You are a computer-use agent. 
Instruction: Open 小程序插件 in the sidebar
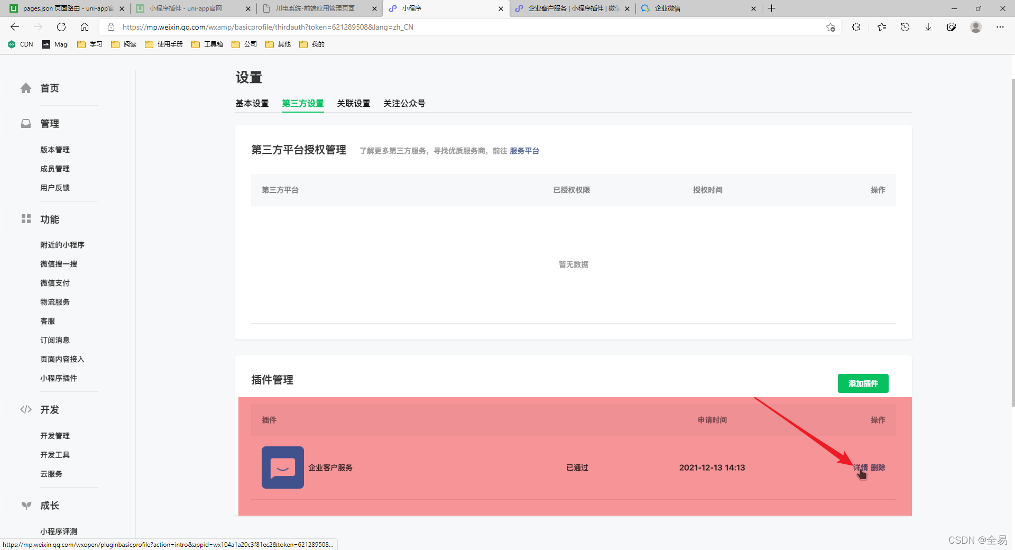pyautogui.click(x=59, y=378)
